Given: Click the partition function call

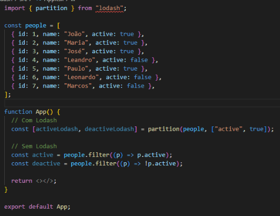Looking at the screenshot, I should pos(164,129).
